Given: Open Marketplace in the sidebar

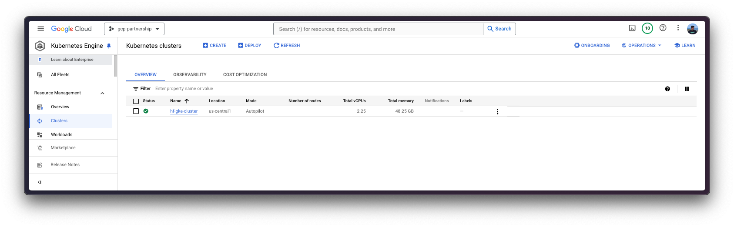Looking at the screenshot, I should tap(63, 148).
